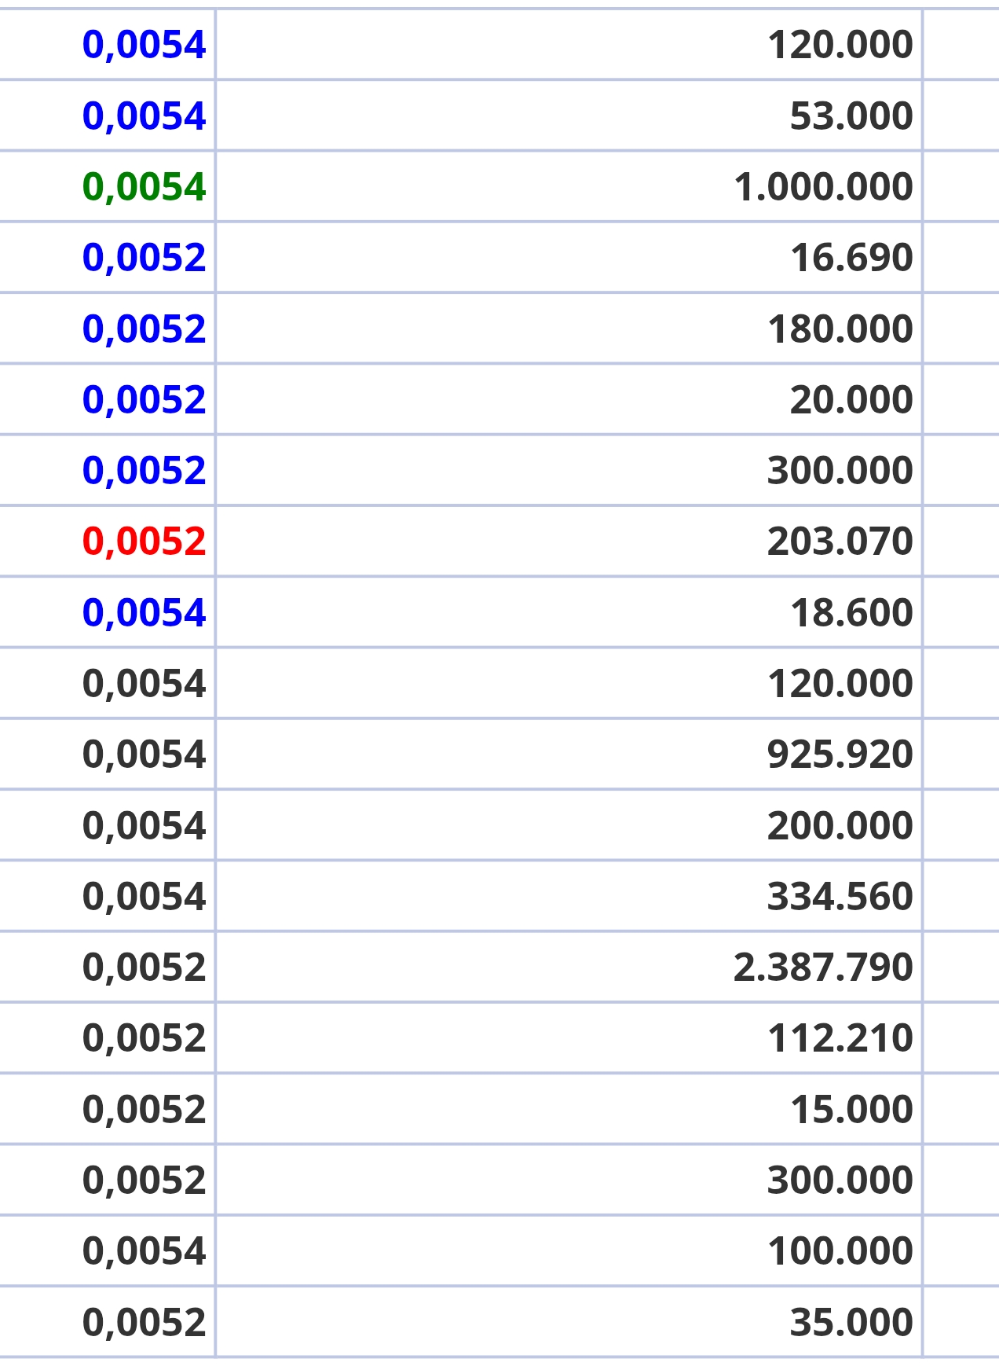The width and height of the screenshot is (999, 1366).
Task: Select the 334.560 volume cell
Action: (840, 896)
